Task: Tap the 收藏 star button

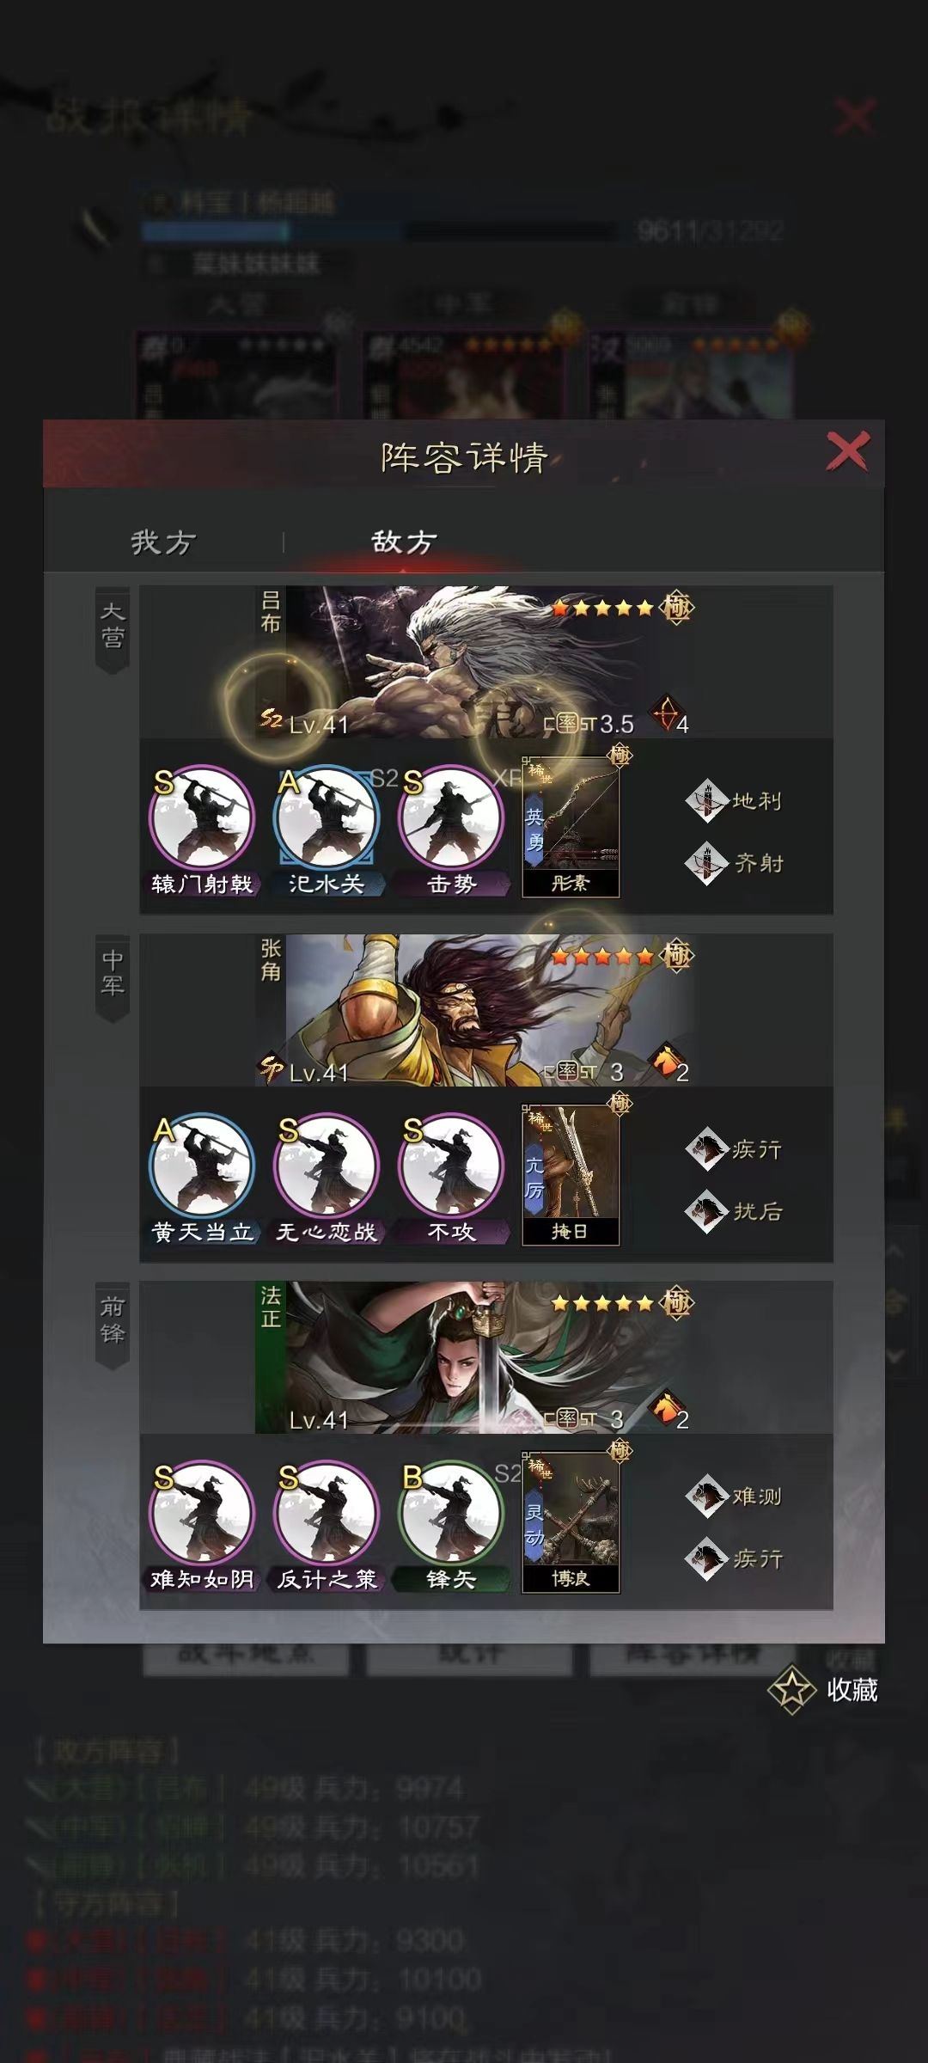Action: (823, 1690)
